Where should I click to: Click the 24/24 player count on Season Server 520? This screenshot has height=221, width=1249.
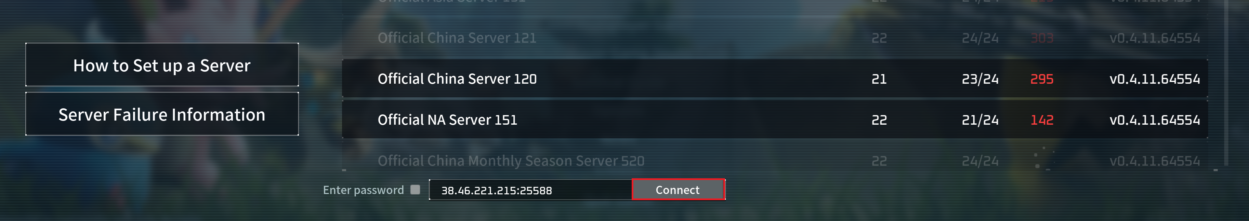tap(980, 161)
